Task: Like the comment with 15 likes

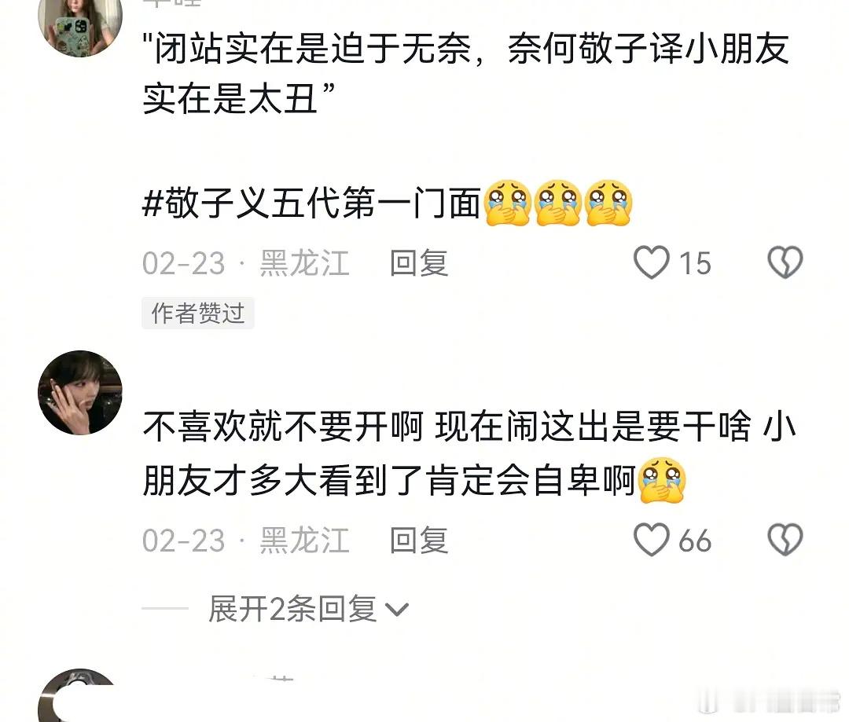Action: (652, 262)
